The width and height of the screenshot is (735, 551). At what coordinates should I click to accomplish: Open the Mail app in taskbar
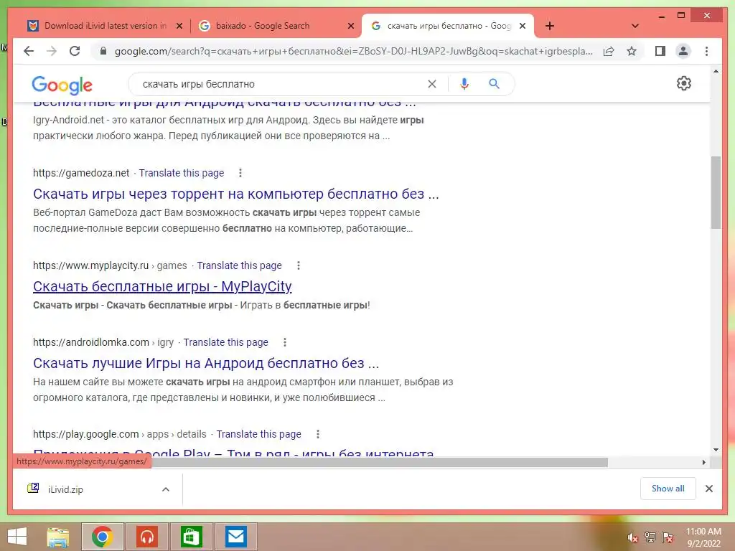coord(235,537)
